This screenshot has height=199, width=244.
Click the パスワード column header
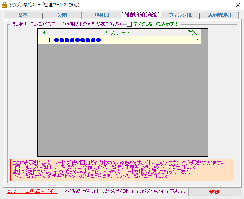tap(118, 33)
